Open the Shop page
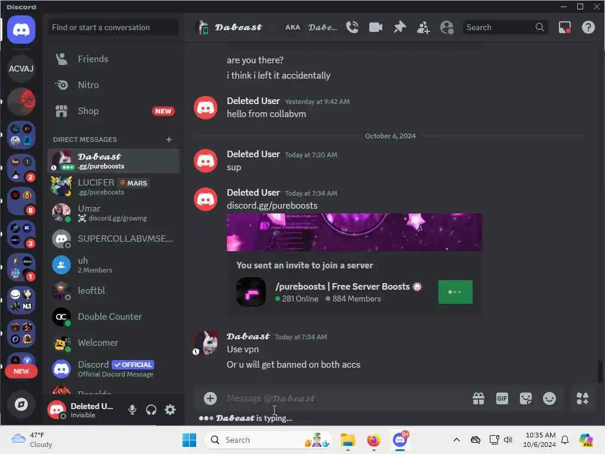 [113, 111]
